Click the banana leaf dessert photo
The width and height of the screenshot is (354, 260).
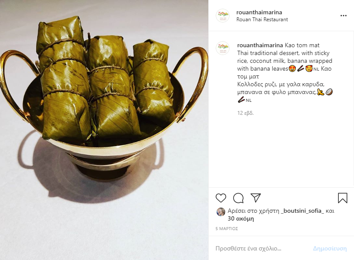104,130
